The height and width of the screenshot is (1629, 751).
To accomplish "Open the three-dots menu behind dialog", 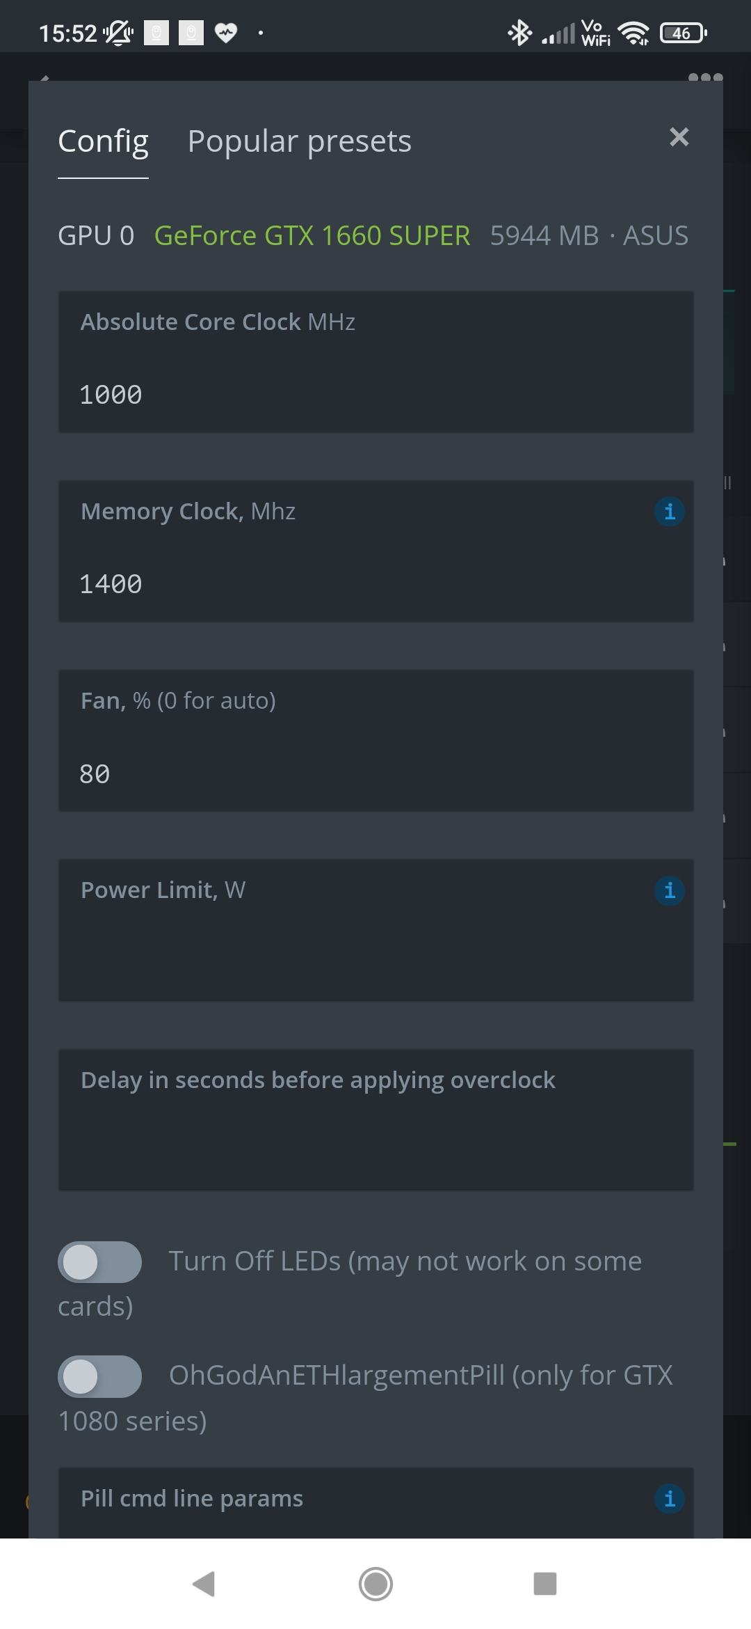I will pyautogui.click(x=705, y=77).
